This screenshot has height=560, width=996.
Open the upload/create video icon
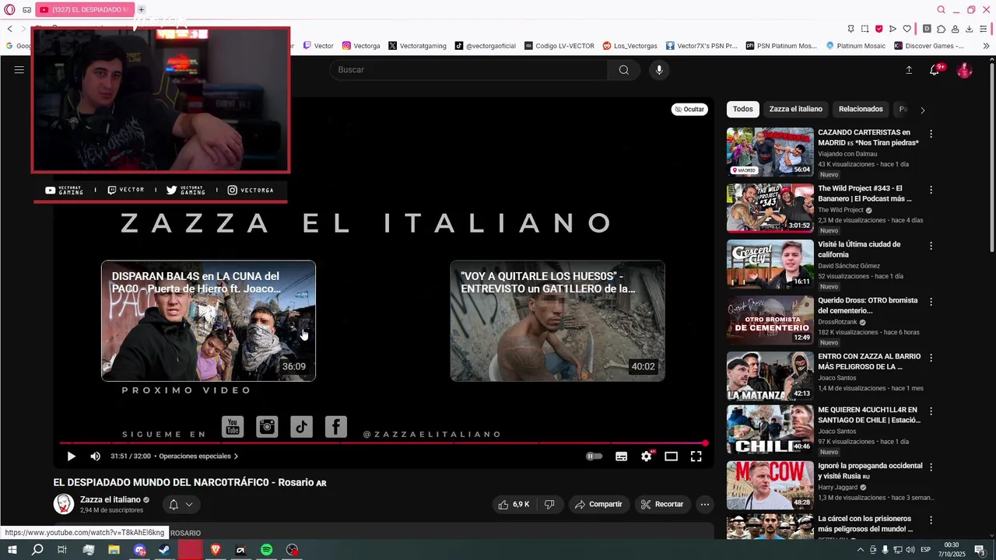(909, 70)
